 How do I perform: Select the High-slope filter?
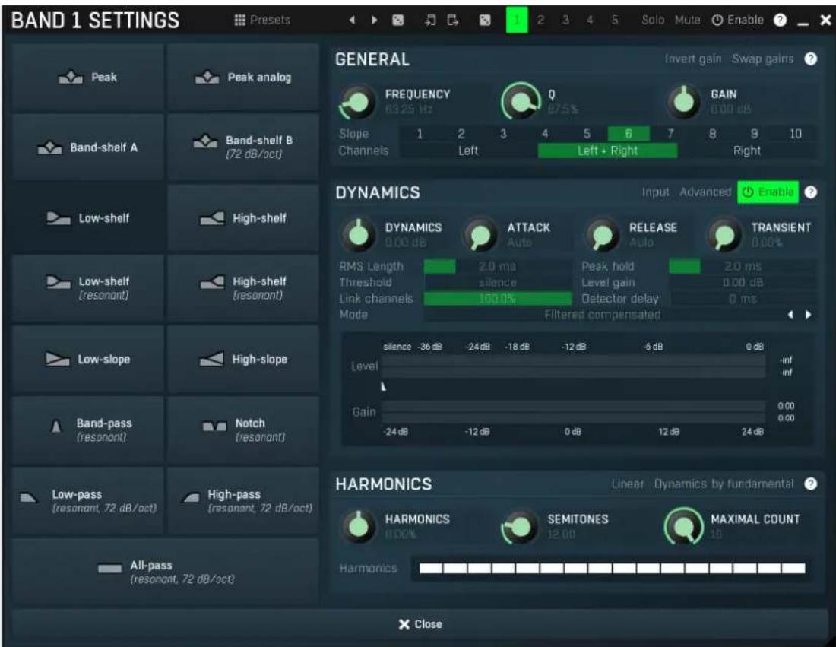[x=243, y=360]
